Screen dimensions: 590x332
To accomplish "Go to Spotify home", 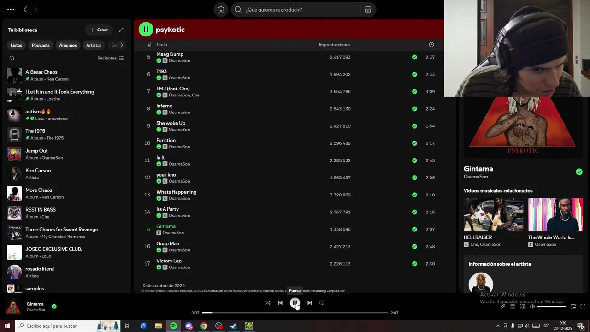I will [x=221, y=10].
